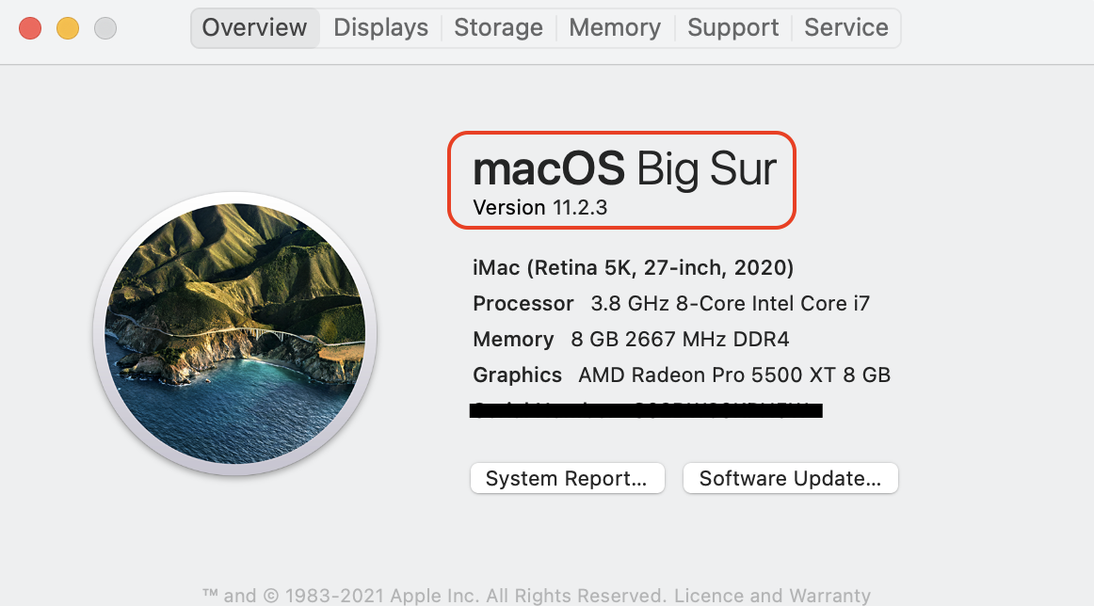The image size is (1094, 606).
Task: Click the Graphics AMD Radeon Pro line
Action: click(681, 375)
